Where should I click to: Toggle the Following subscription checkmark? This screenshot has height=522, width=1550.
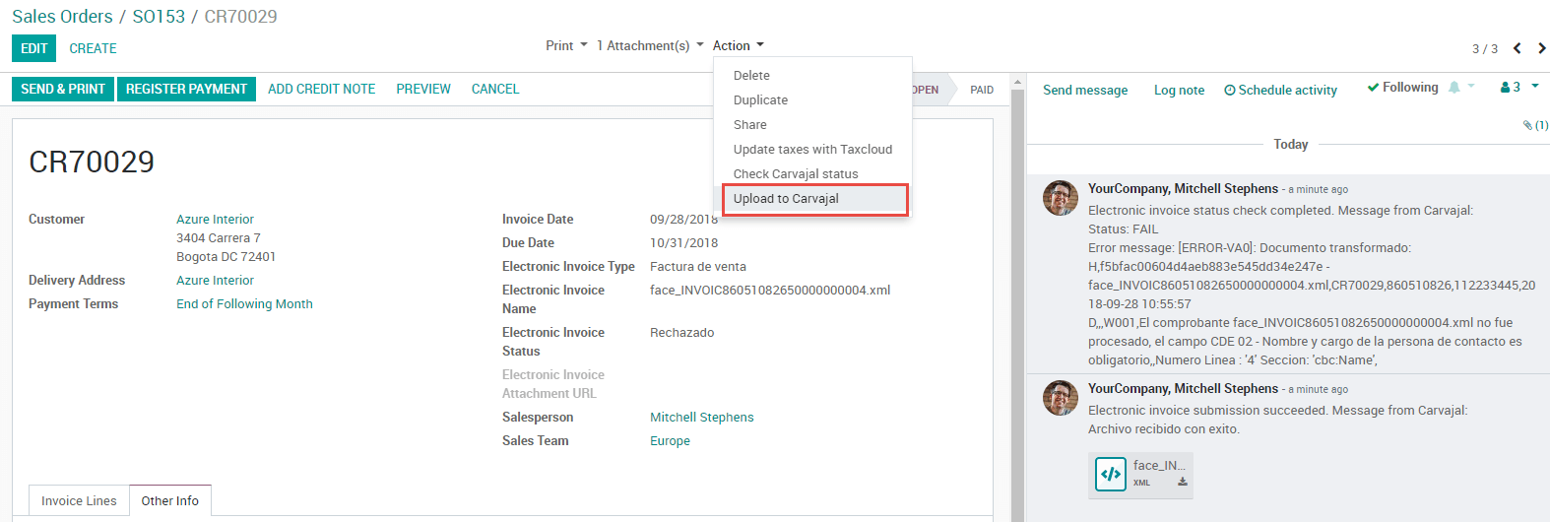point(1373,88)
